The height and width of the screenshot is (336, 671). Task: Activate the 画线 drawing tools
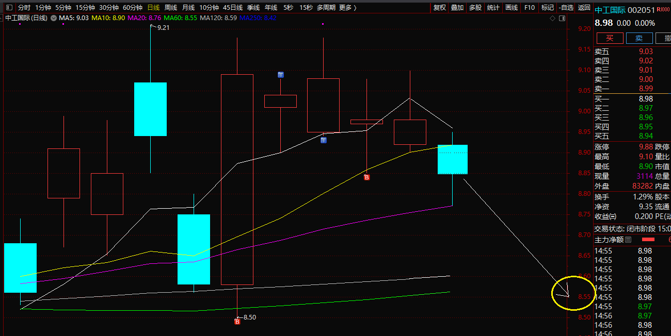512,8
